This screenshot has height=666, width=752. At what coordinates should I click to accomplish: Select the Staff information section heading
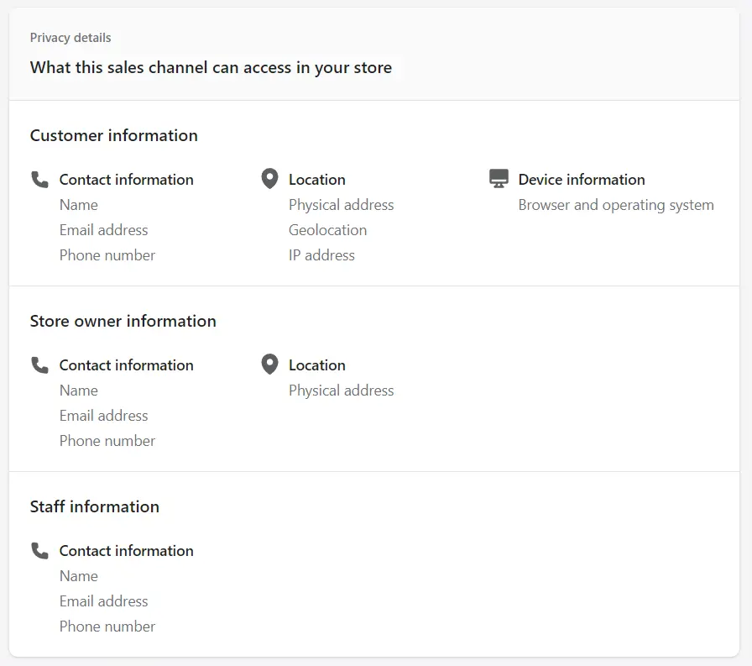click(x=94, y=507)
